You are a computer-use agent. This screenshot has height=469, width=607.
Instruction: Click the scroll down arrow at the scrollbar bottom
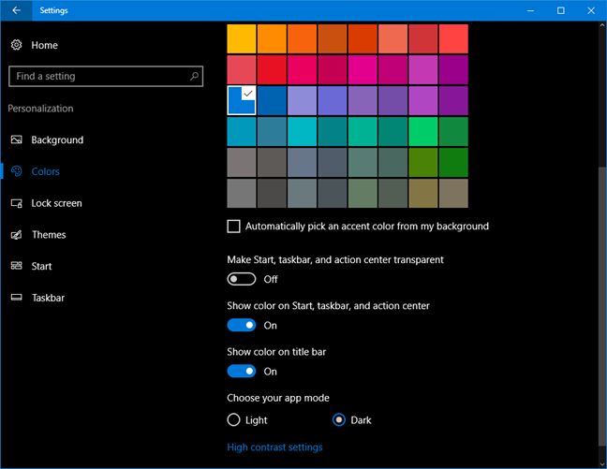602,463
